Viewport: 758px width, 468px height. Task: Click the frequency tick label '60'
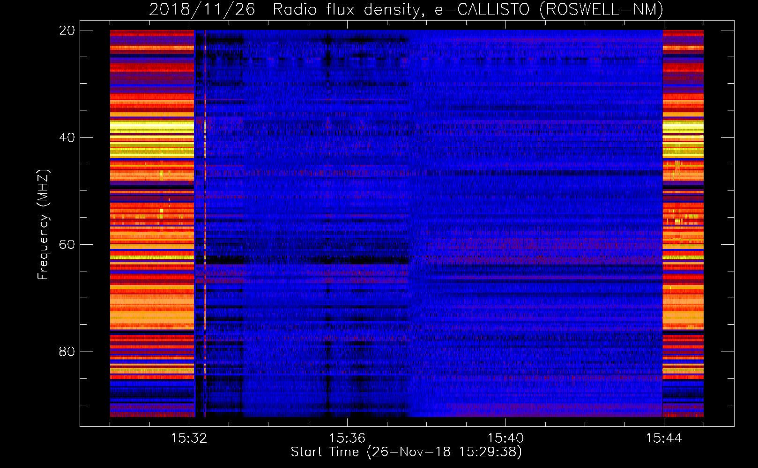pos(67,245)
